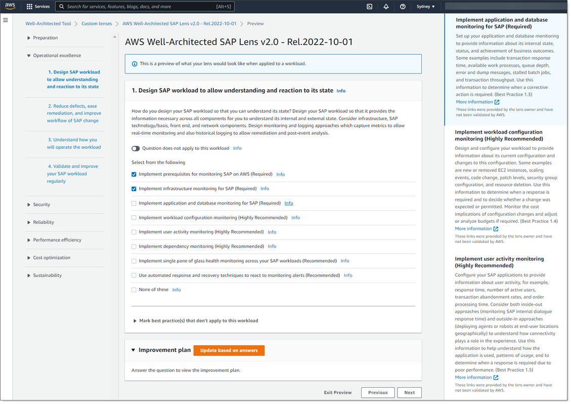
Task: Click the Next button
Action: point(409,393)
